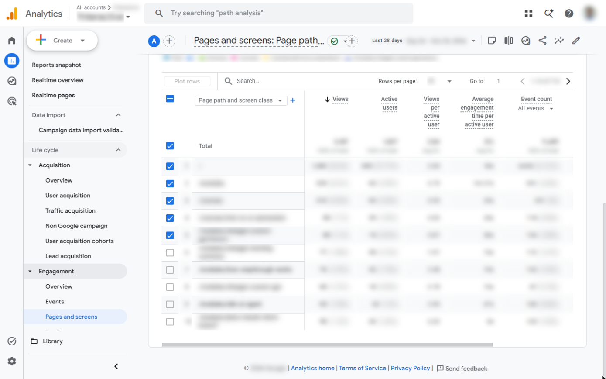Share this report
606x379 pixels.
(542, 41)
